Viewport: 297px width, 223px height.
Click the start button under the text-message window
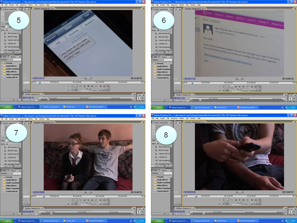coord(7,107)
